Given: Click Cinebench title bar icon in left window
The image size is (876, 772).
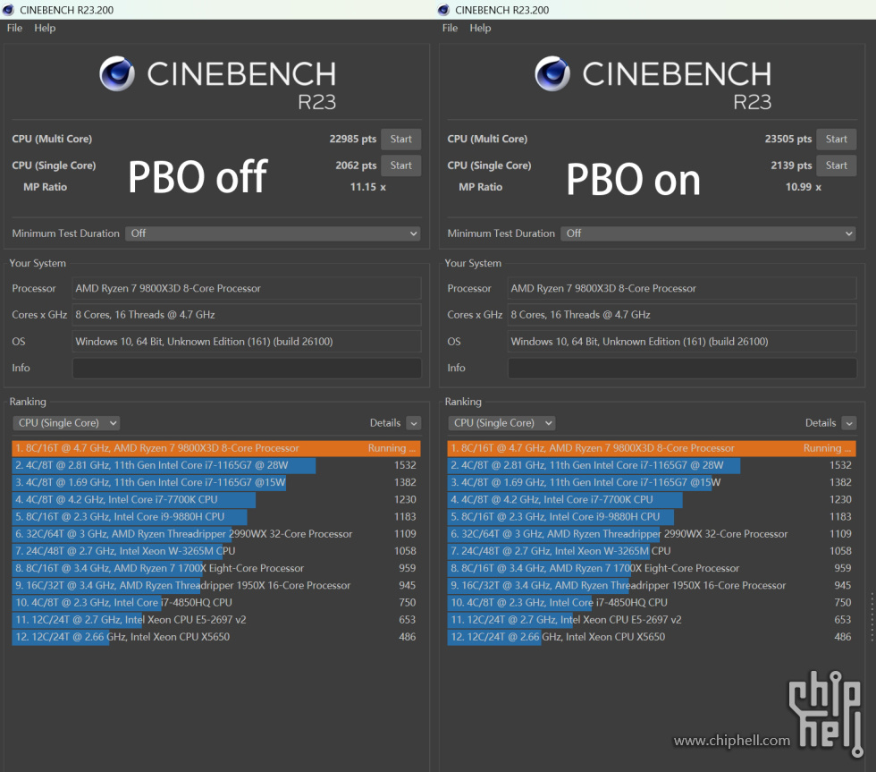Looking at the screenshot, I should (x=8, y=10).
